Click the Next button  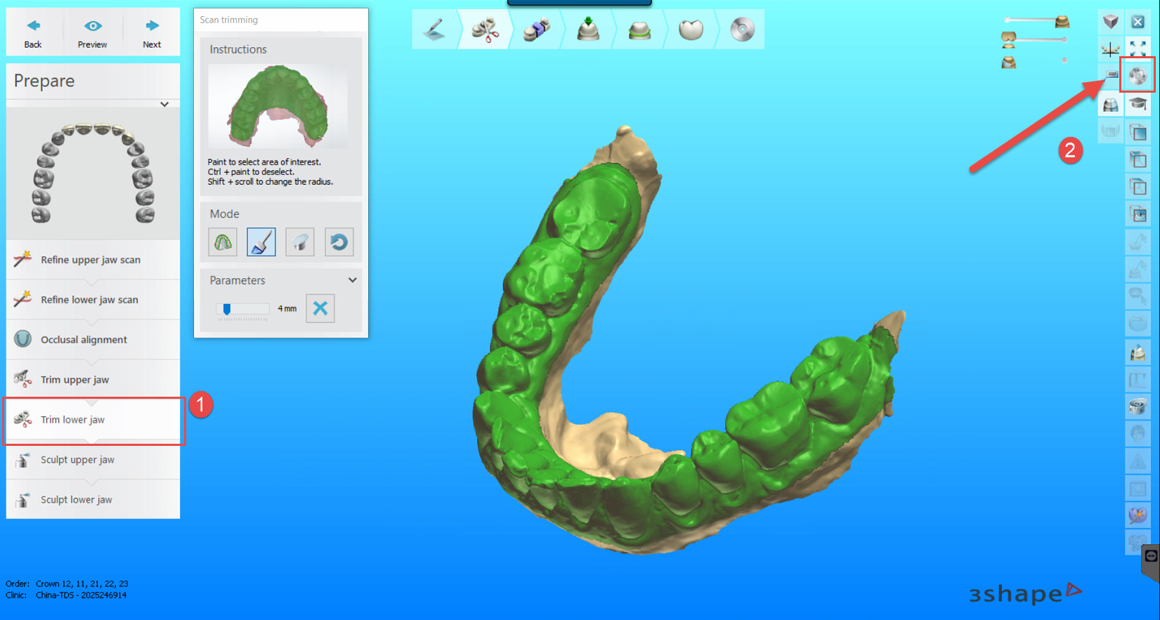[x=152, y=33]
